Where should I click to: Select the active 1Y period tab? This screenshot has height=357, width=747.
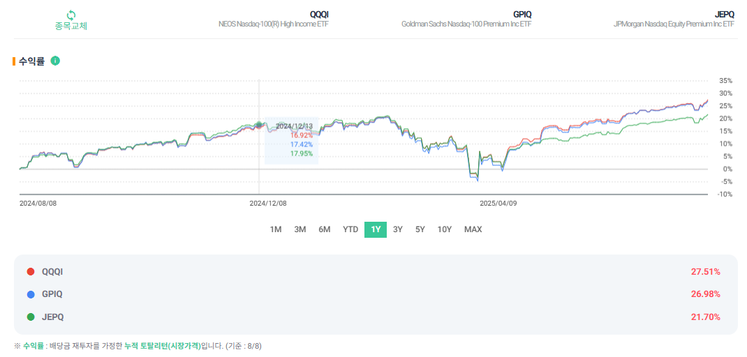click(376, 229)
